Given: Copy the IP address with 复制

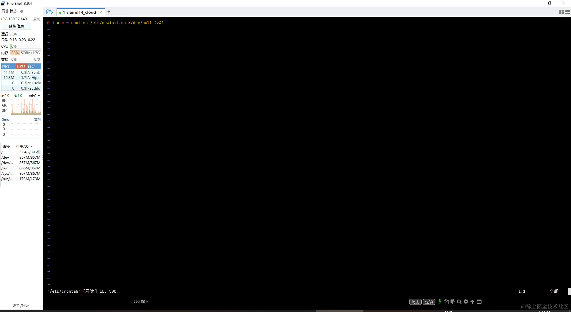Looking at the screenshot, I should pyautogui.click(x=37, y=19).
